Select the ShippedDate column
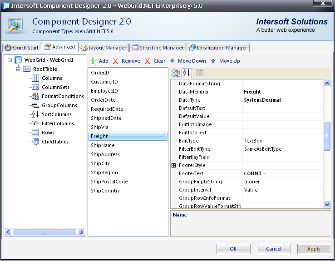 point(128,118)
